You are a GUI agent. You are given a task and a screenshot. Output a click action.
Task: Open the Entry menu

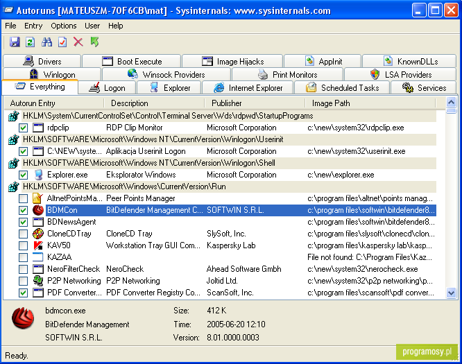(33, 26)
